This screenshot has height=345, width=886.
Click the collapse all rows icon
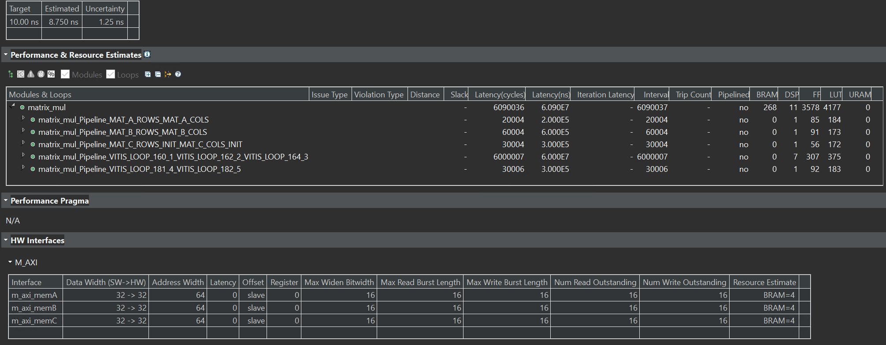(158, 74)
